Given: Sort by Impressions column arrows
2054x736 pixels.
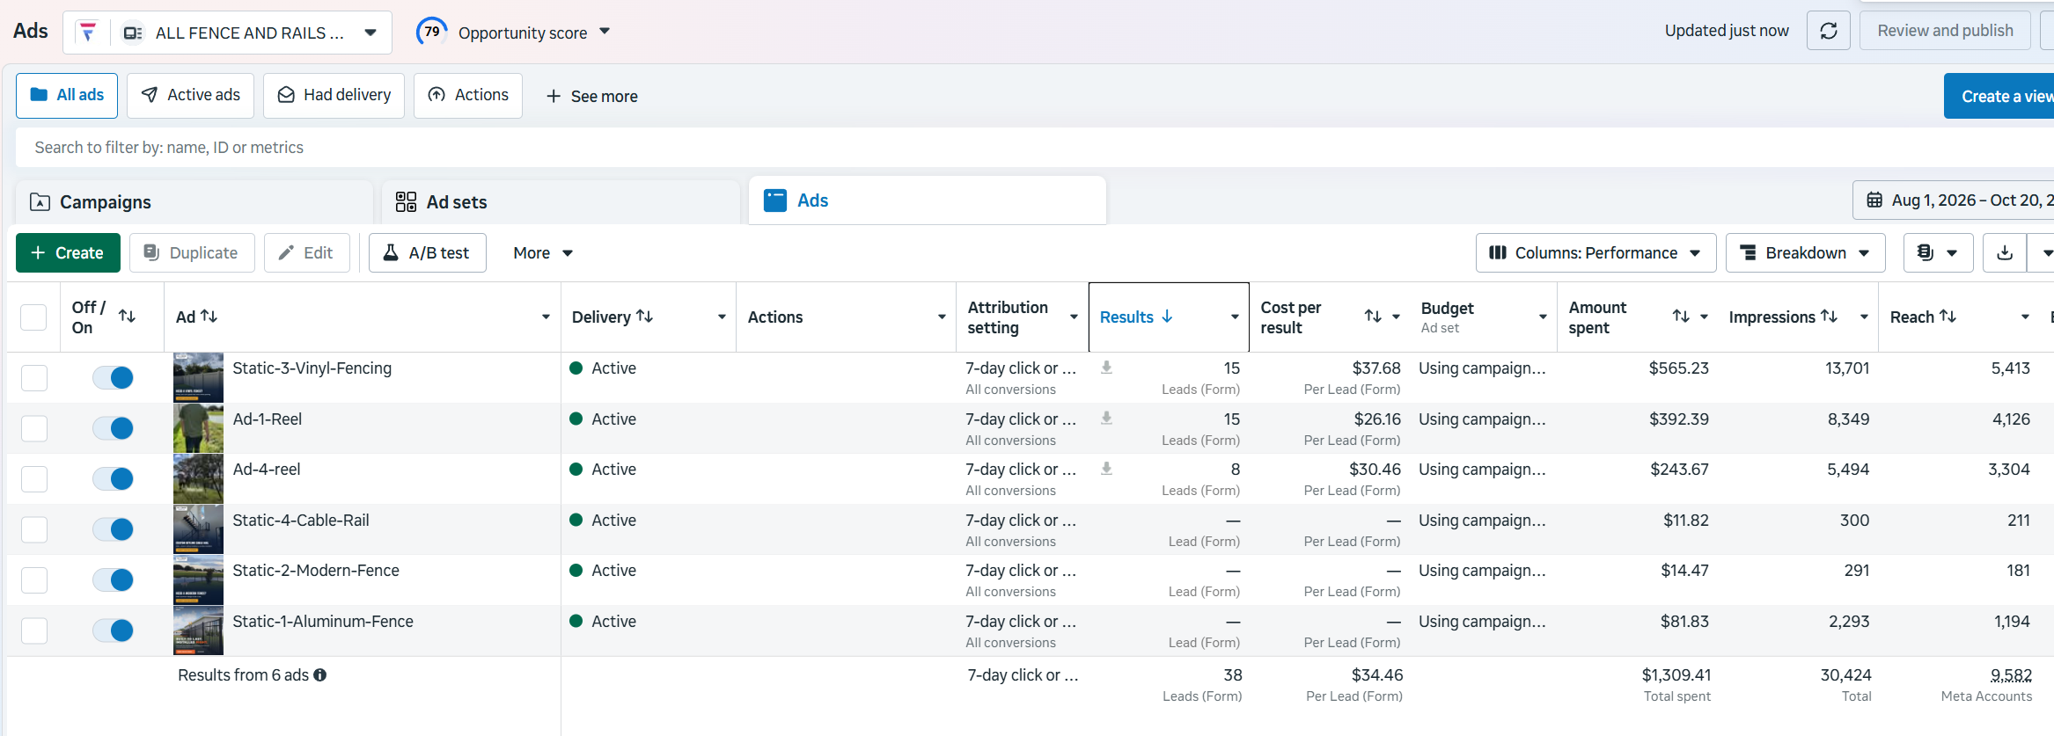Looking at the screenshot, I should 1829,317.
